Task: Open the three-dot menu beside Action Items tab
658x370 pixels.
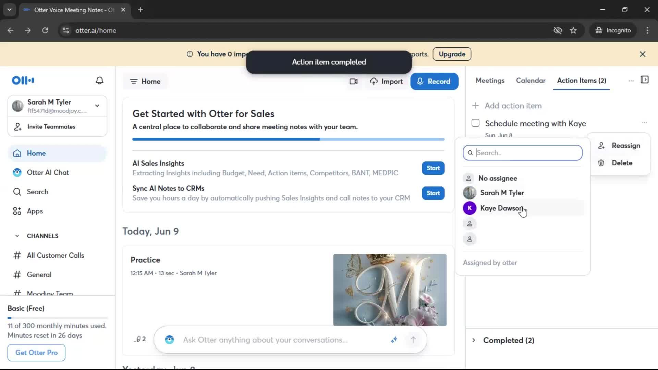Action: click(631, 81)
